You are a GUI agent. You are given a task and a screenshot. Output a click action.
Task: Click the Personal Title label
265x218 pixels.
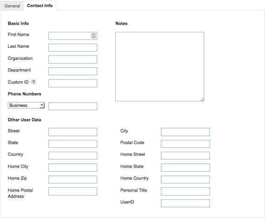click(134, 190)
